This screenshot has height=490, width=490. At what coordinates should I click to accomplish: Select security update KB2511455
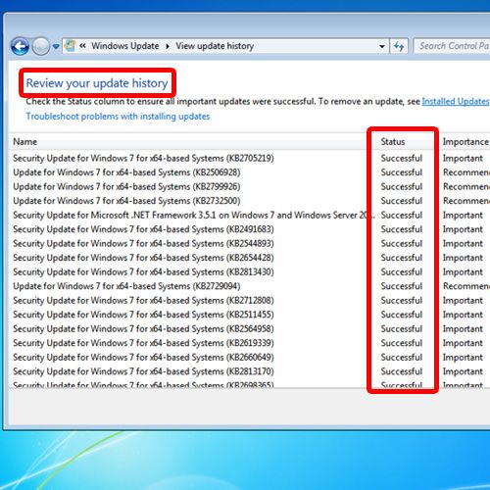(143, 315)
